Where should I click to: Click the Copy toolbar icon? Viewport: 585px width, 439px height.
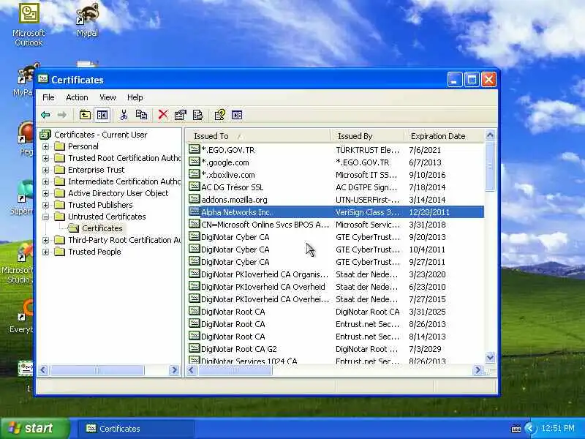pyautogui.click(x=141, y=115)
